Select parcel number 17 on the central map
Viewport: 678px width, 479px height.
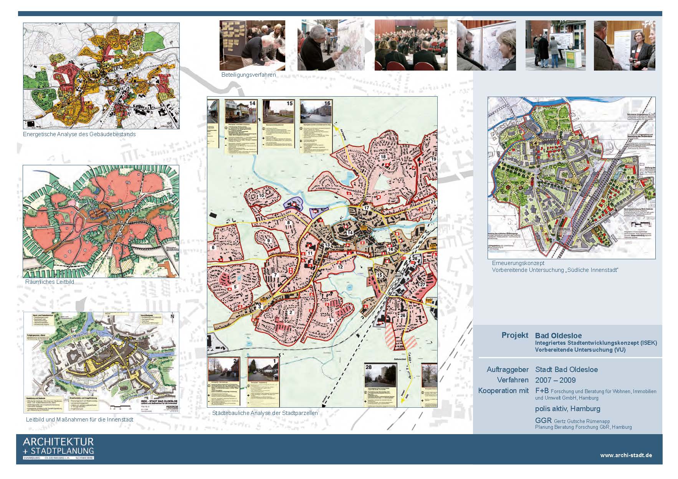[x=366, y=208]
